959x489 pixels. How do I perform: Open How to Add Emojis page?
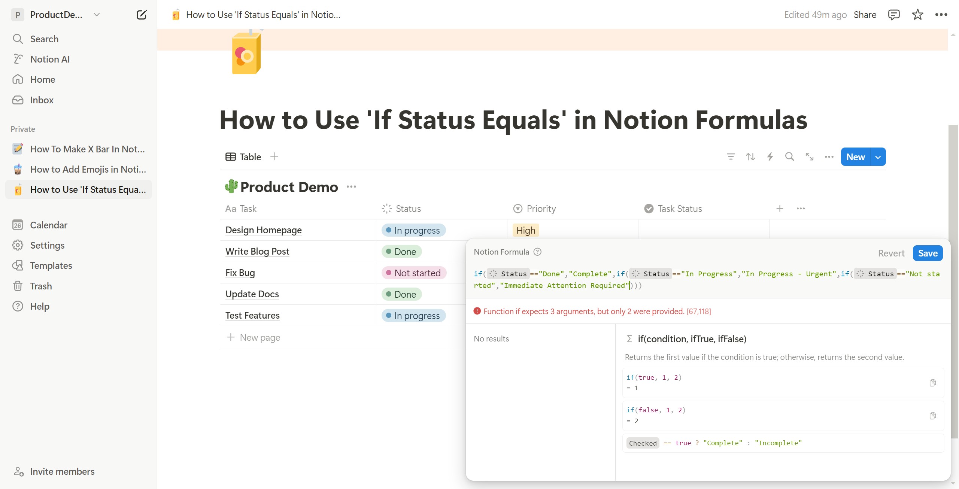(88, 169)
